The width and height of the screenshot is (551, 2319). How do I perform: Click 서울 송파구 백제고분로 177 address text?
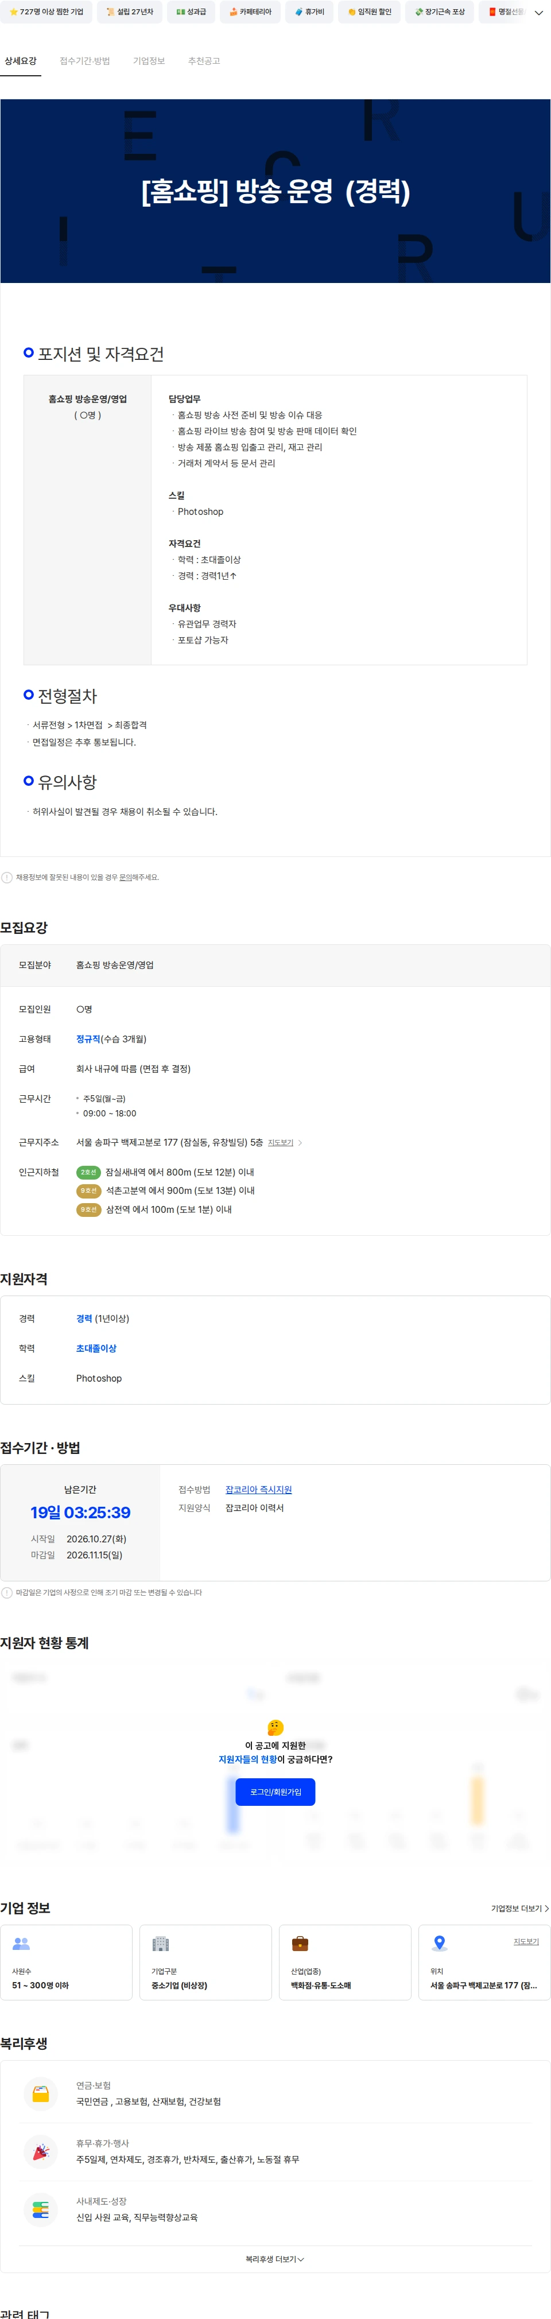point(169,1142)
